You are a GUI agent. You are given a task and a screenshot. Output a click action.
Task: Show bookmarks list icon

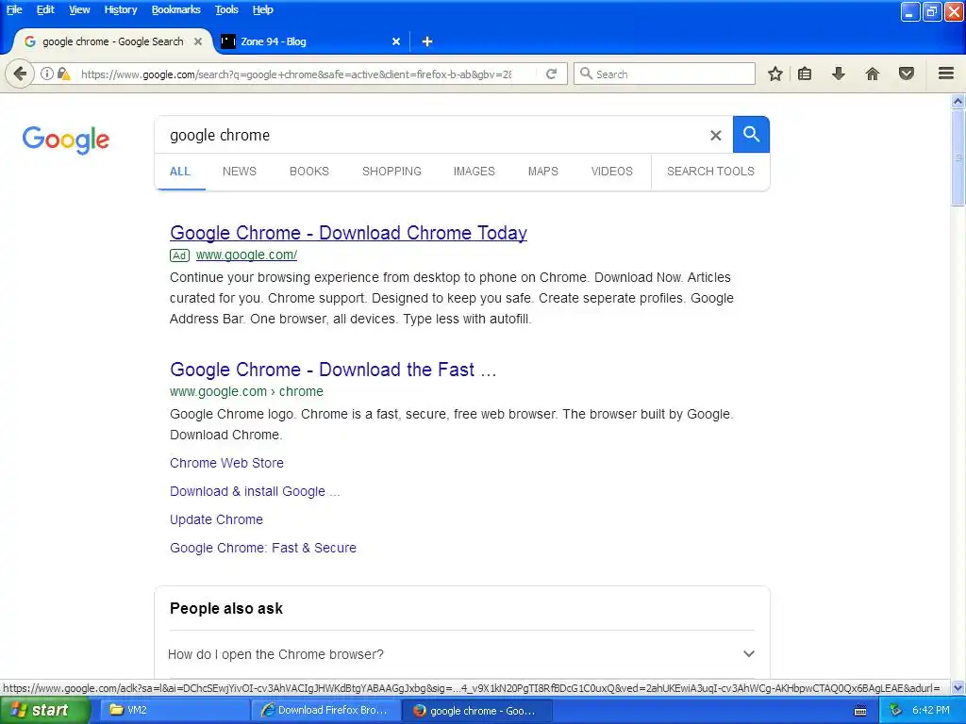coord(805,74)
